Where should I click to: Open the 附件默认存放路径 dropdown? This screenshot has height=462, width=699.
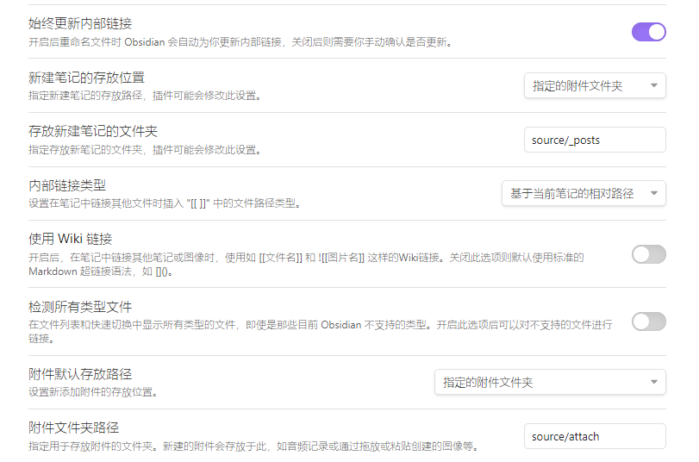click(550, 382)
